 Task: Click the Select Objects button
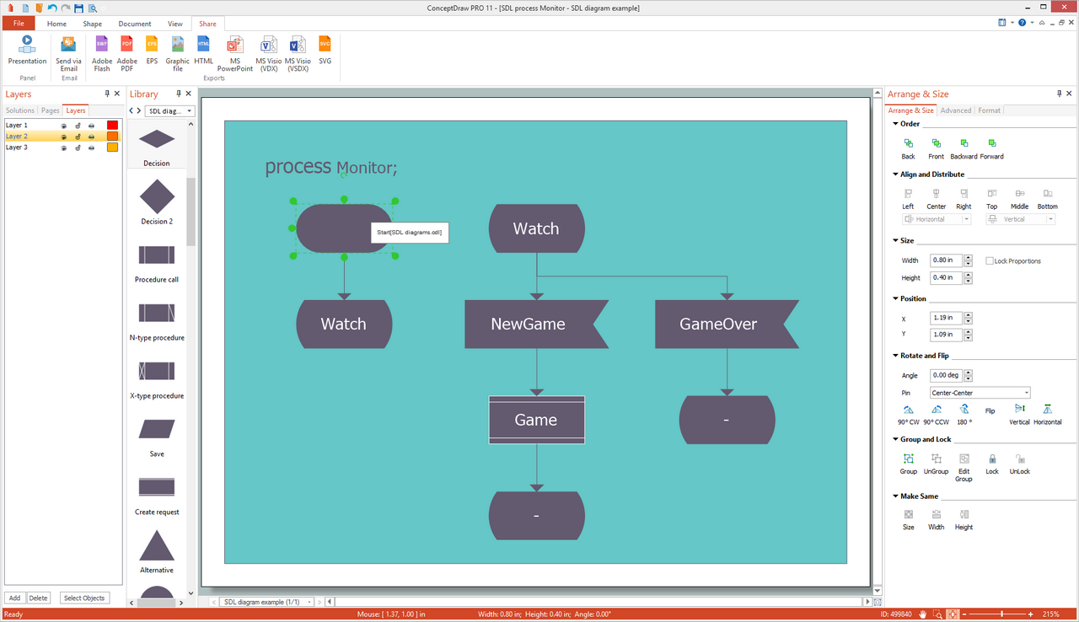83,598
